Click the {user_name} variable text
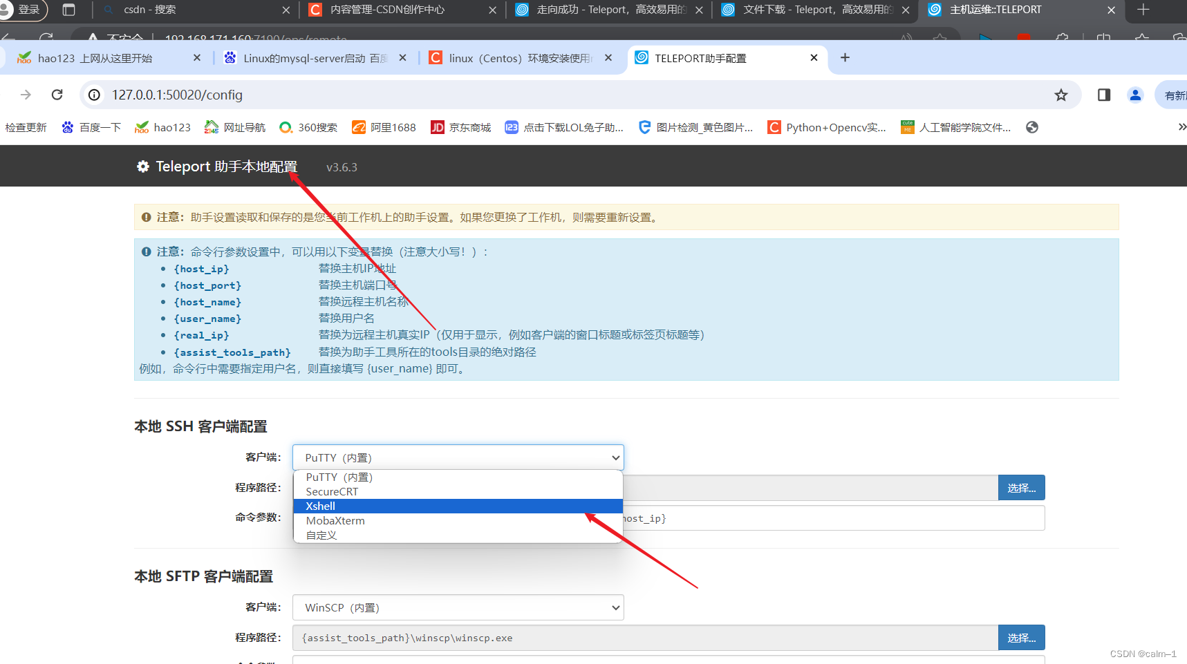Image resolution: width=1187 pixels, height=664 pixels. (207, 319)
